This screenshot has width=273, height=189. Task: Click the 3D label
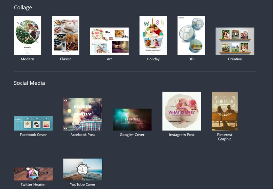point(191,59)
